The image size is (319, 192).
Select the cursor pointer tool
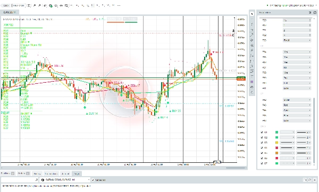coord(252,14)
